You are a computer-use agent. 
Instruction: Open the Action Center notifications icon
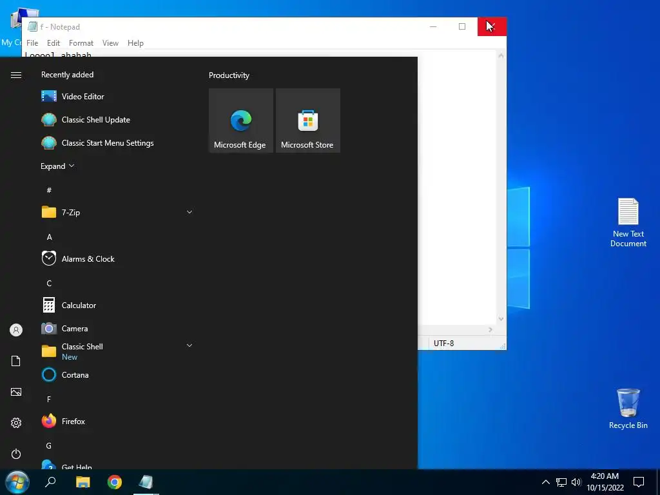[639, 482]
